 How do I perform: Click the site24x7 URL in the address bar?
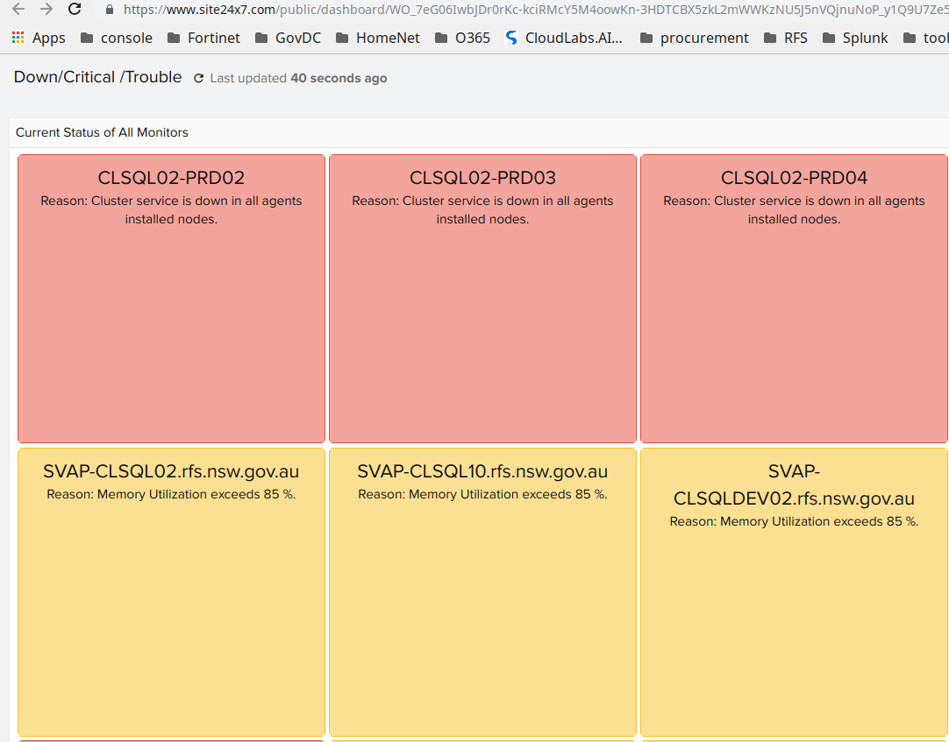[536, 10]
